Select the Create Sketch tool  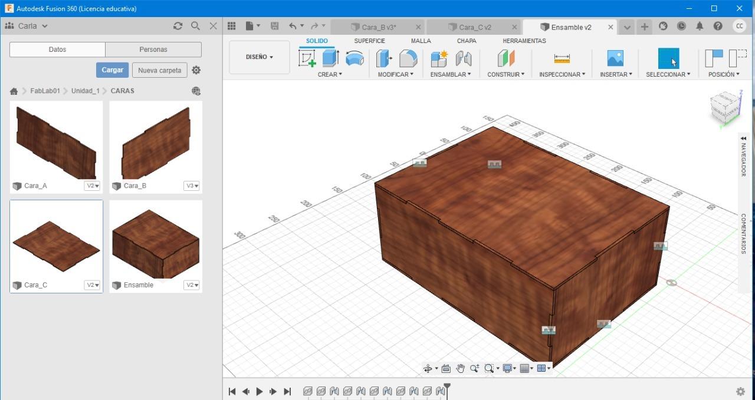tap(307, 58)
